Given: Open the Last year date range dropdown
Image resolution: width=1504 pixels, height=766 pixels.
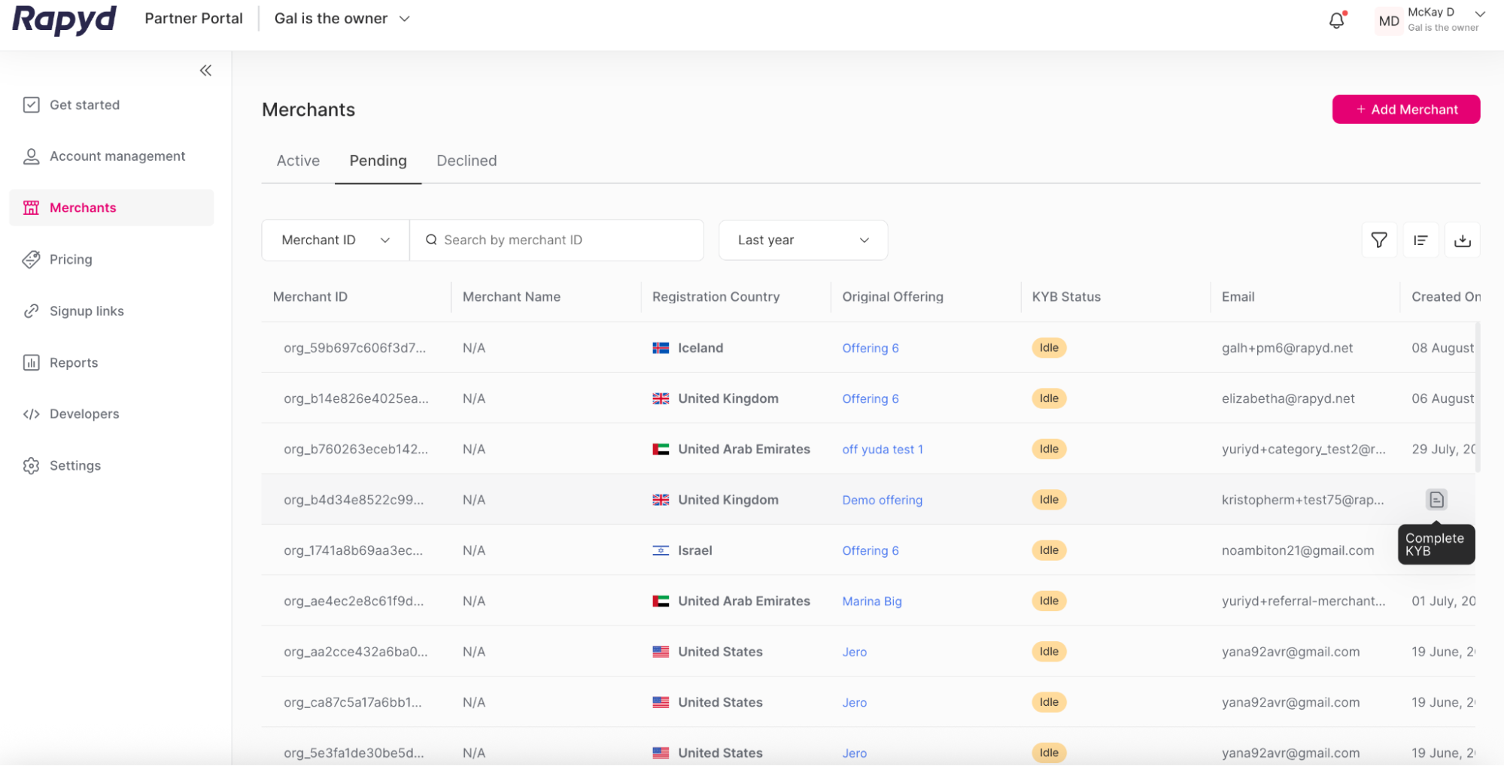Looking at the screenshot, I should [x=803, y=240].
